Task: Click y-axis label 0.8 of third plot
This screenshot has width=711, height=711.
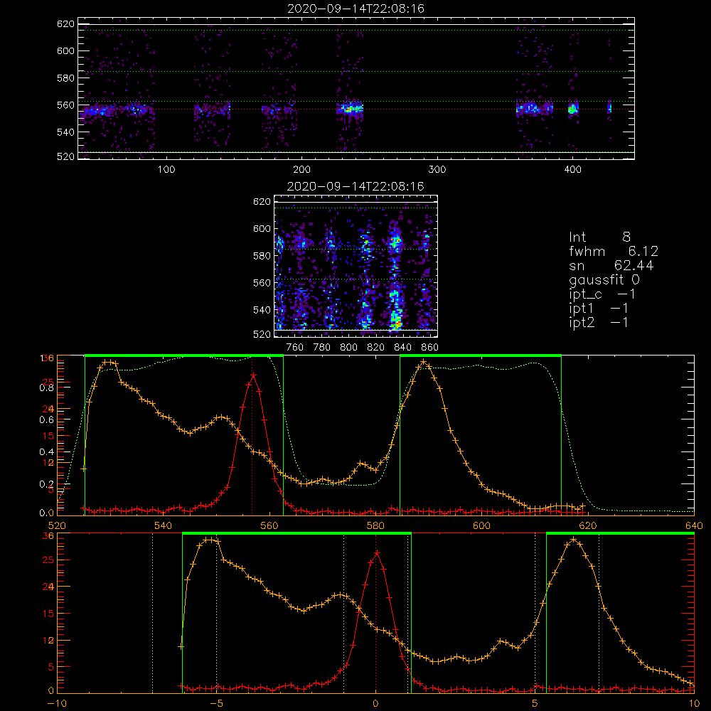Action: tap(47, 387)
